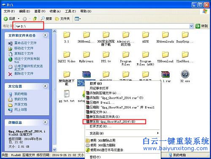
Task: Expand the 发送到 submenu arrow
Action: pos(158,133)
